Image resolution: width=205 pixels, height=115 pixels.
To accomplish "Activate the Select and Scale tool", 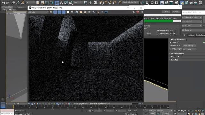I will 66,3.
